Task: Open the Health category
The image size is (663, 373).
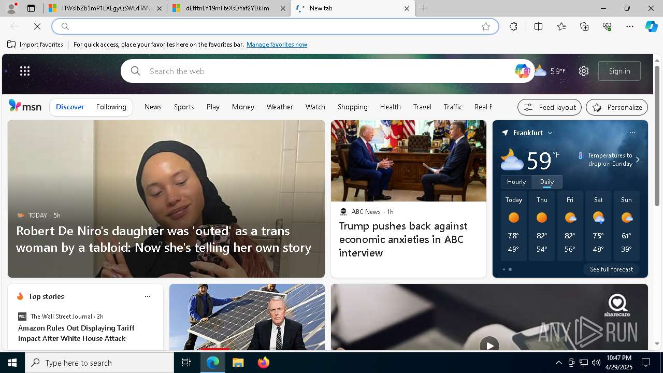Action: point(390,107)
